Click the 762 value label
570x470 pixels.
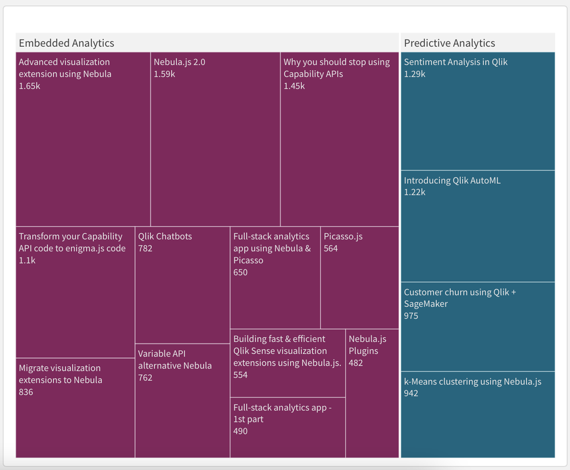[145, 377]
